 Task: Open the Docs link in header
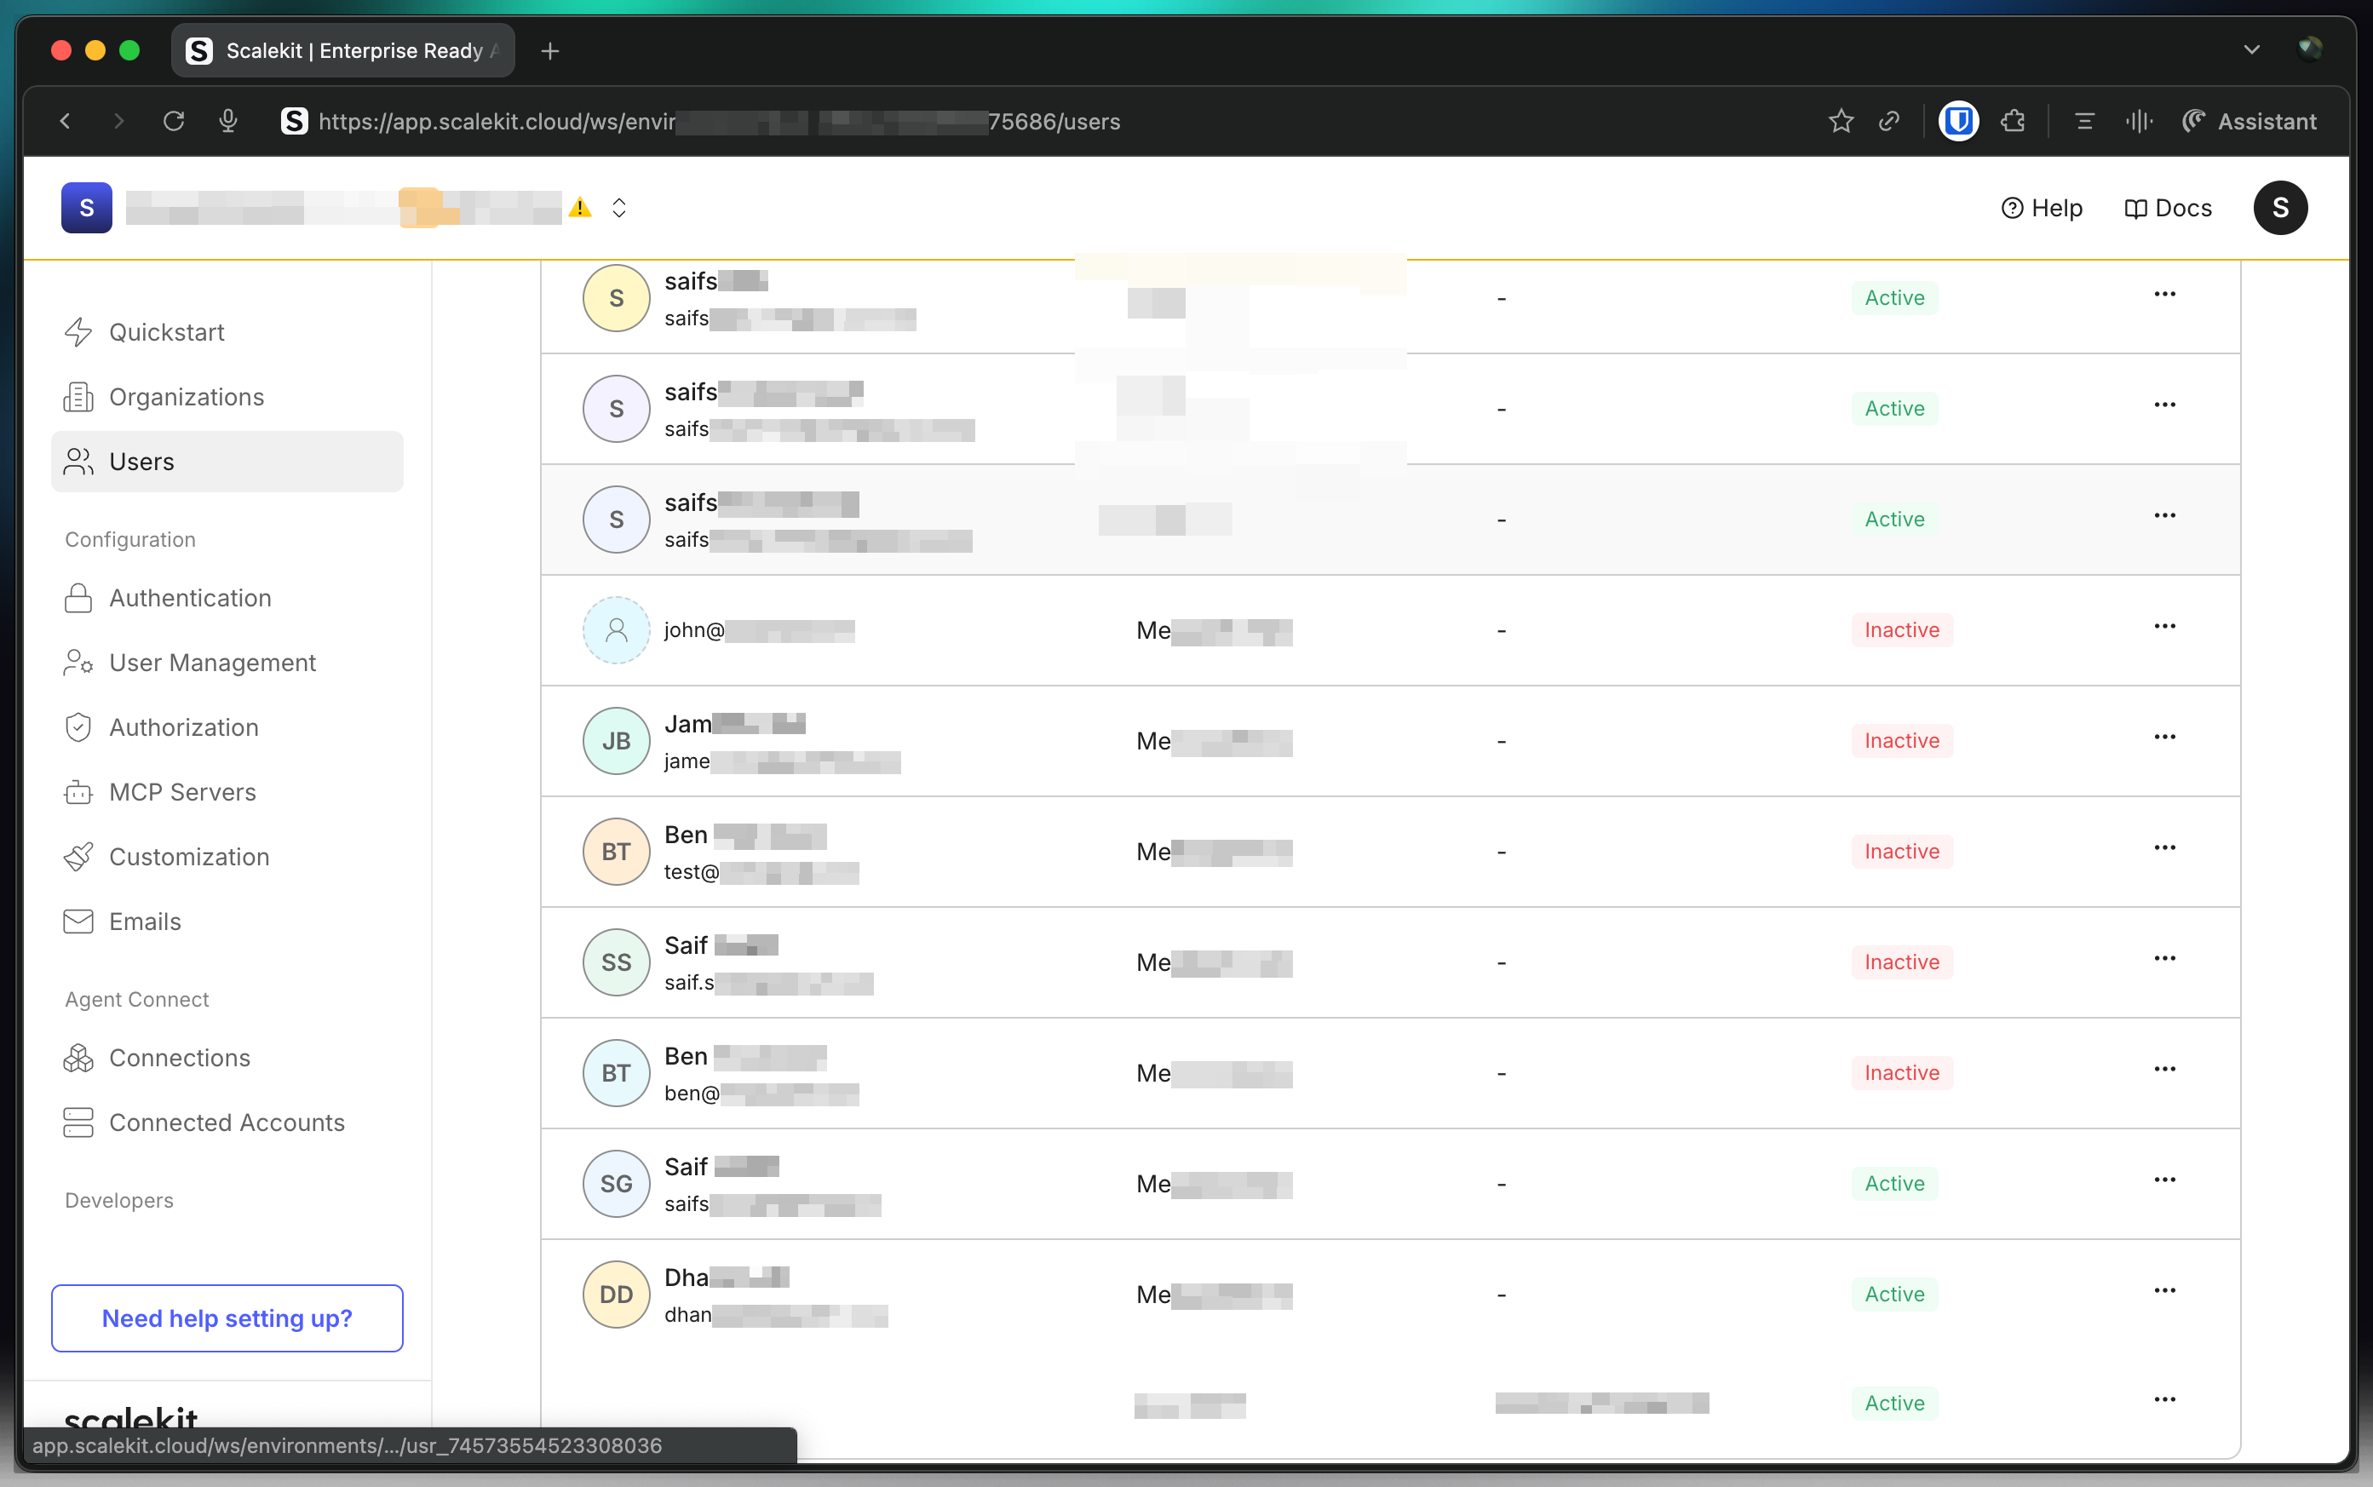2168,208
